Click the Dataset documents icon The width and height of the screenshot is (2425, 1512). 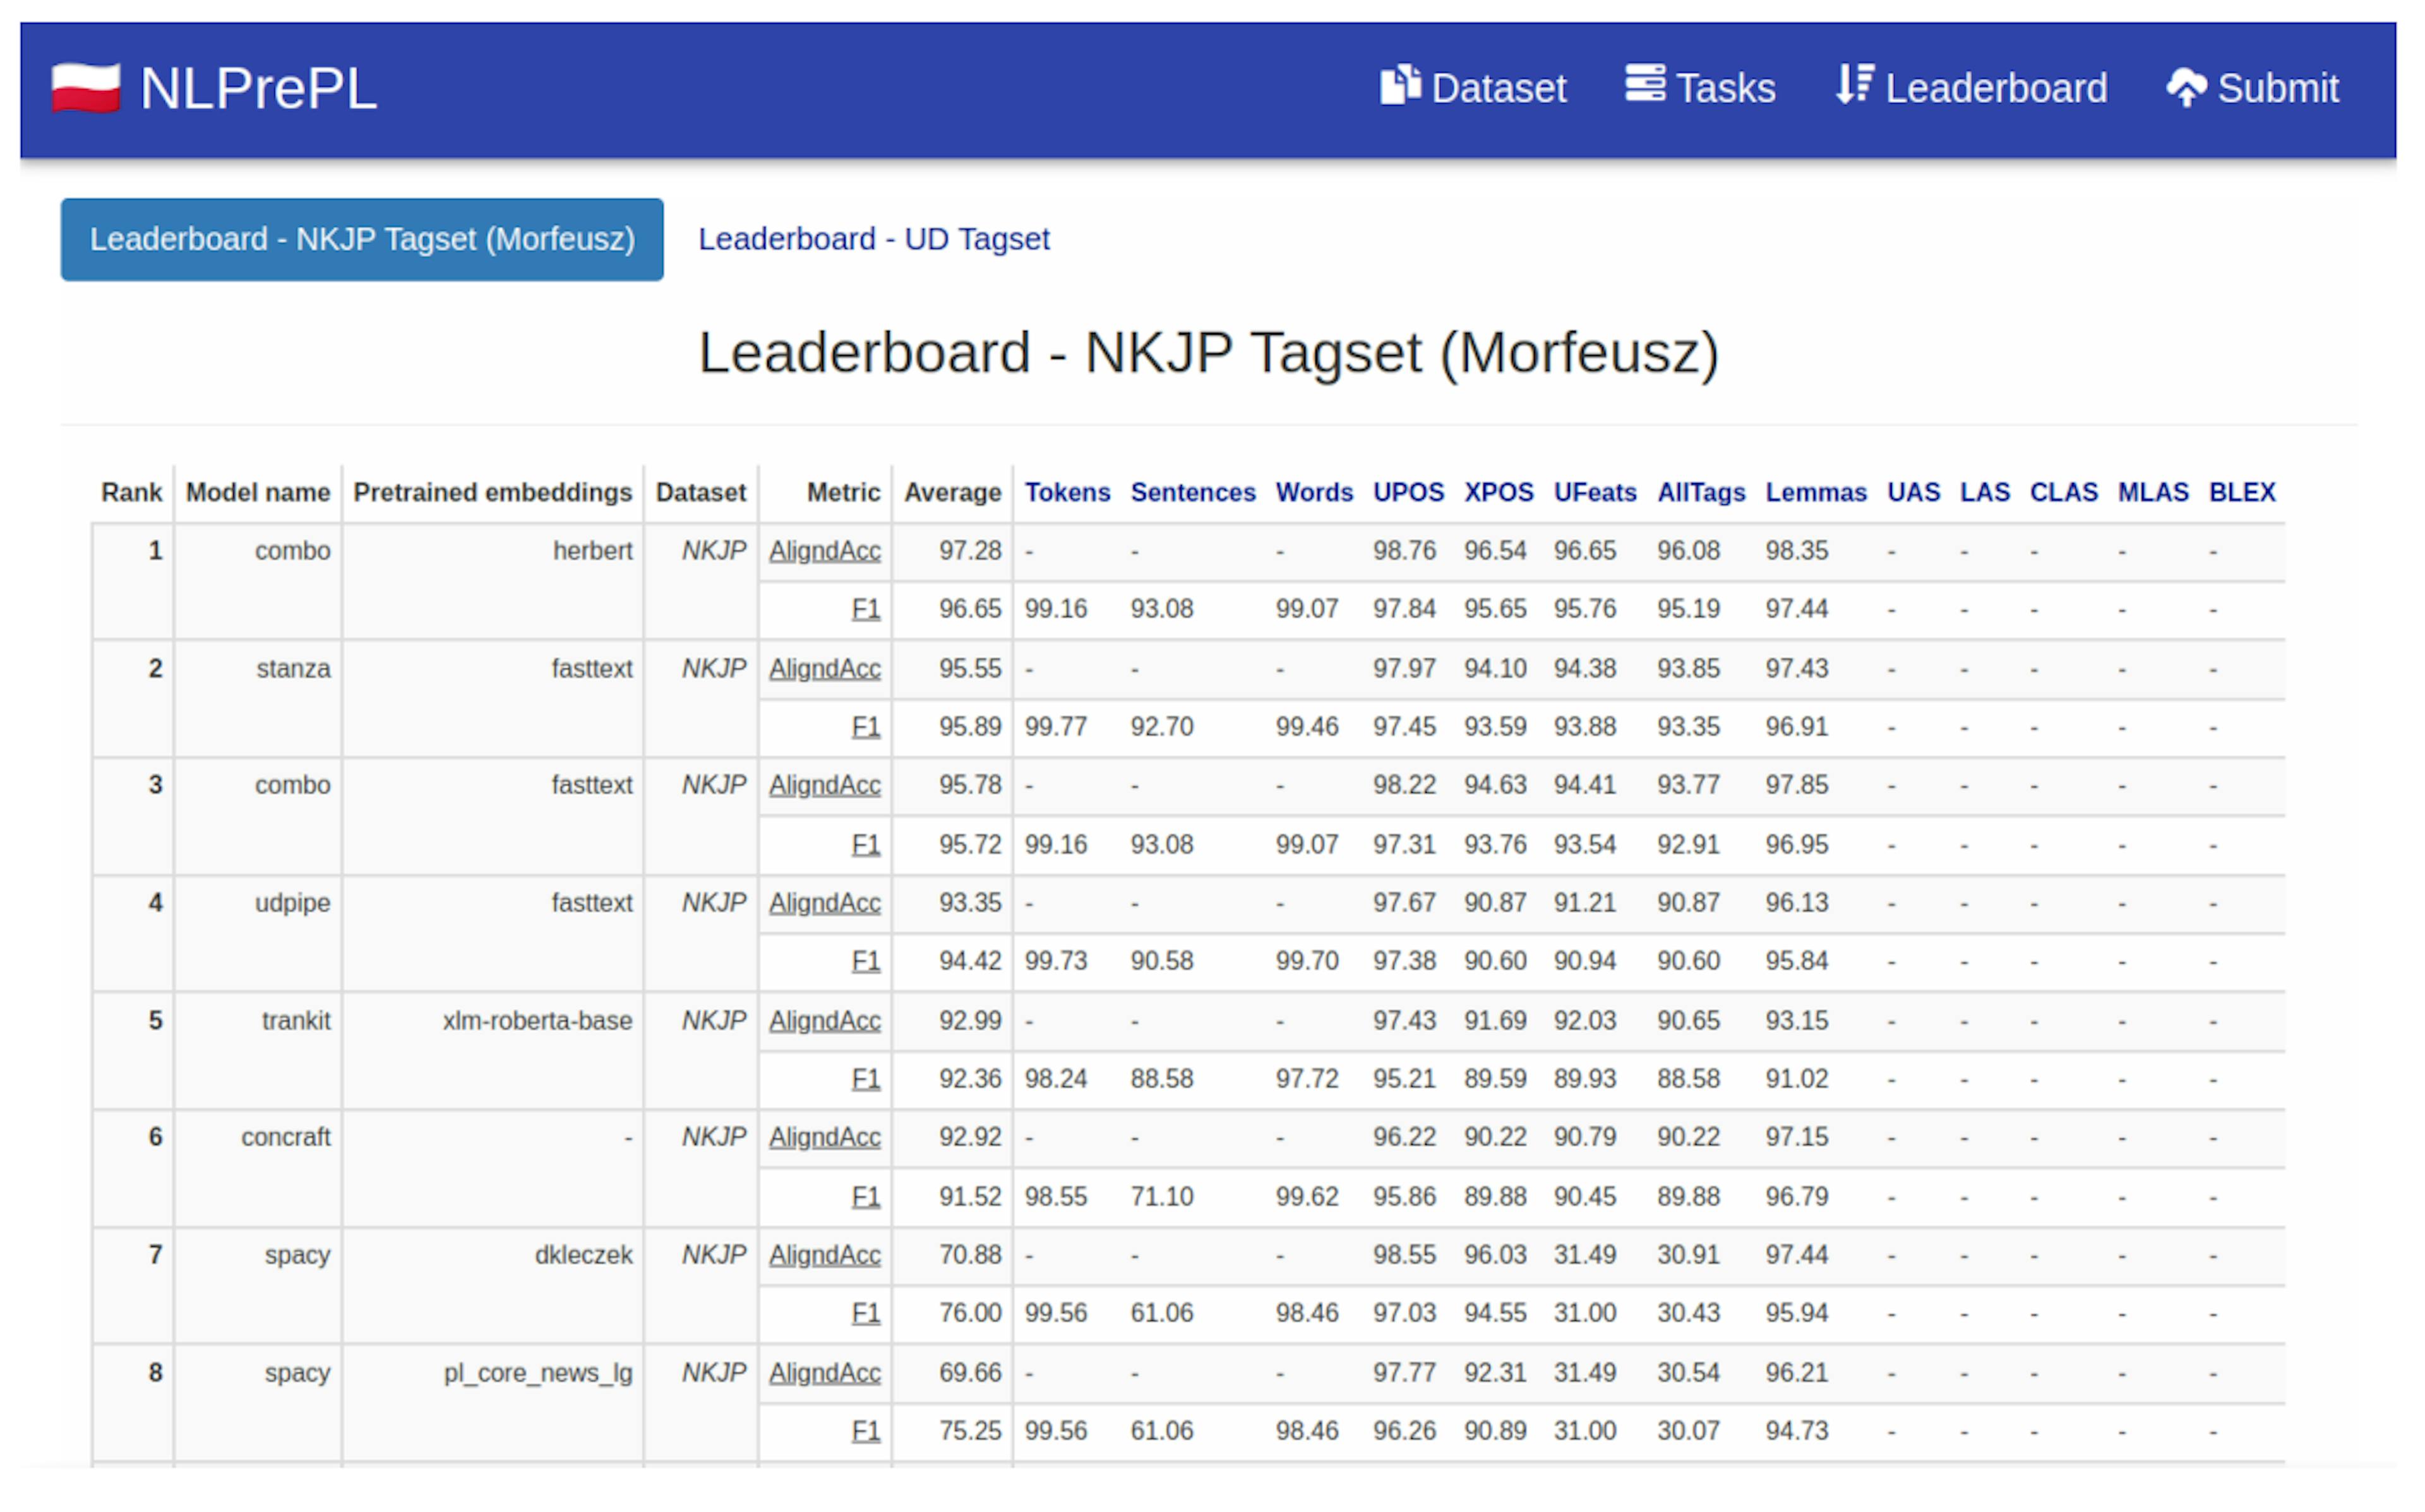pos(1400,85)
